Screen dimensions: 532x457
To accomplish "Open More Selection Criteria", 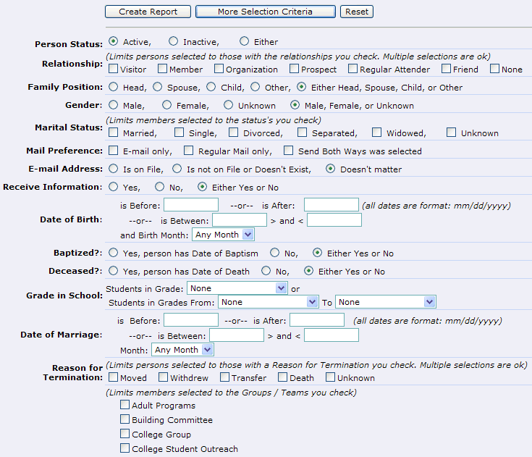I will coord(265,12).
